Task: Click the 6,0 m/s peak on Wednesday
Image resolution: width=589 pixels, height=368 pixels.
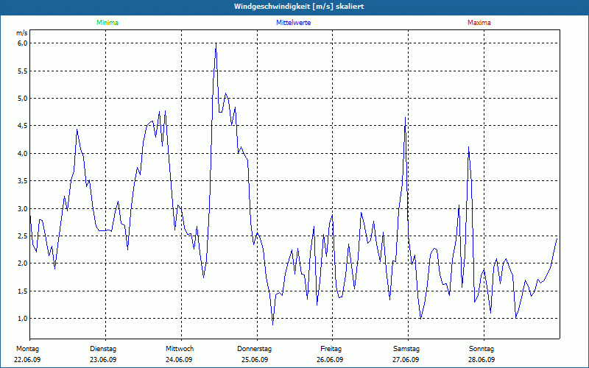Action: (216, 43)
